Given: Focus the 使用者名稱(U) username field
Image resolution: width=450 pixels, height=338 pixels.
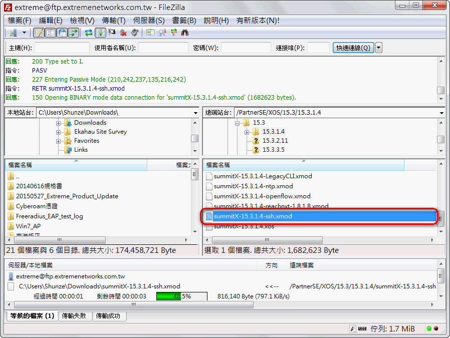Looking at the screenshot, I should (163, 48).
